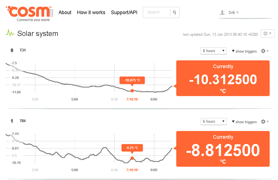This screenshot has height=180, width=278.
Task: Click the search magnifier icon
Action: (x=175, y=12)
